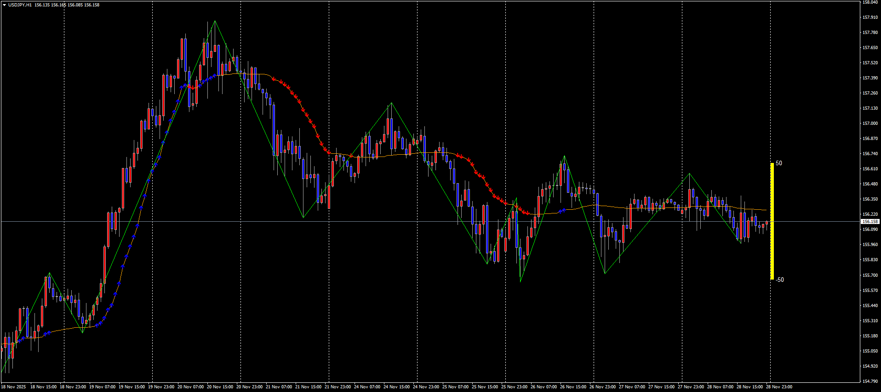Click the 154.790 level on price axis
The image size is (881, 392).
click(870, 381)
